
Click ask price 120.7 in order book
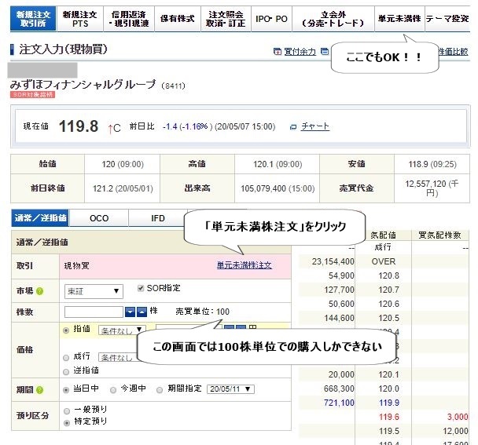coord(388,290)
